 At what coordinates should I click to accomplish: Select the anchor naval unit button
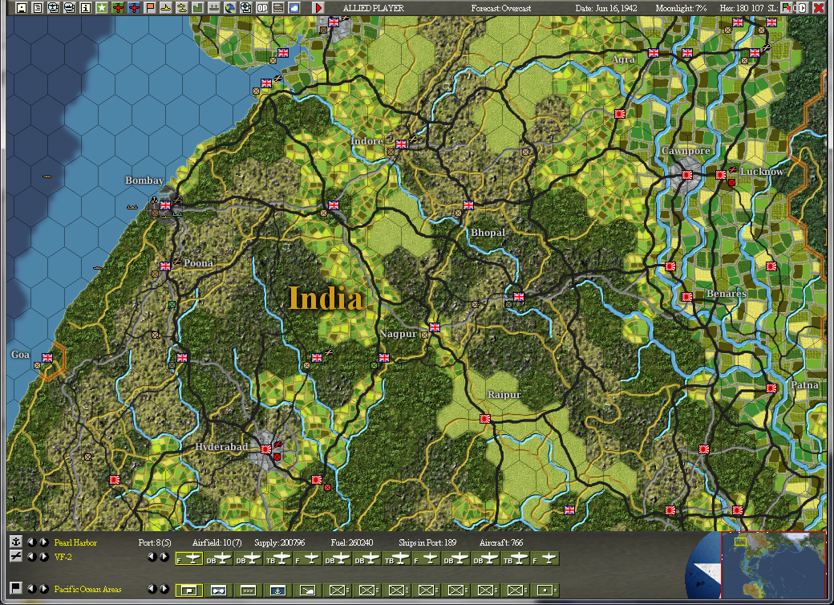point(277,590)
